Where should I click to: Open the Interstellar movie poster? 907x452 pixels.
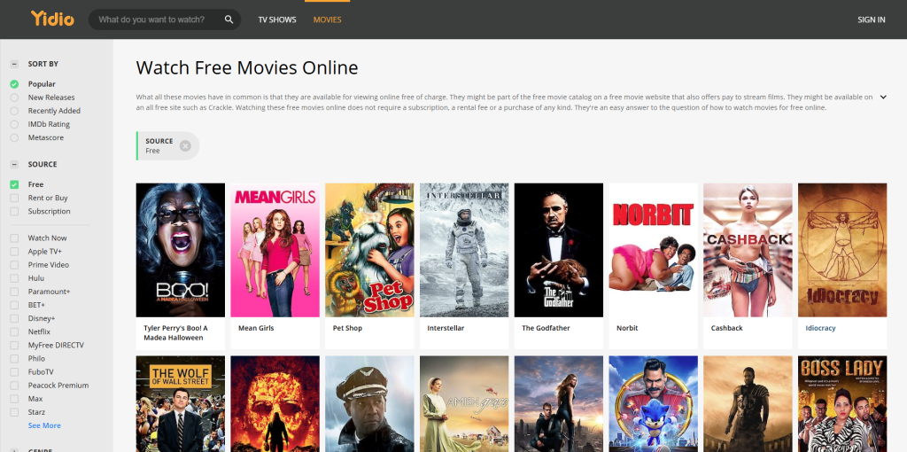click(464, 250)
